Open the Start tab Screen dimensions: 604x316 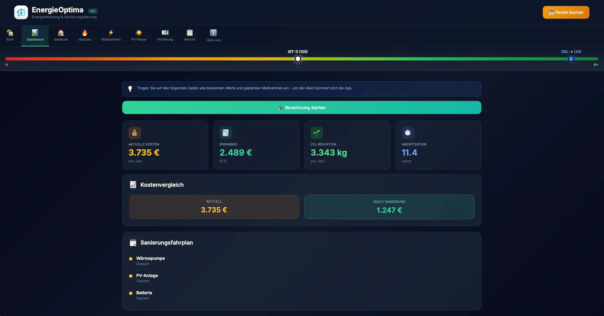pos(10,35)
